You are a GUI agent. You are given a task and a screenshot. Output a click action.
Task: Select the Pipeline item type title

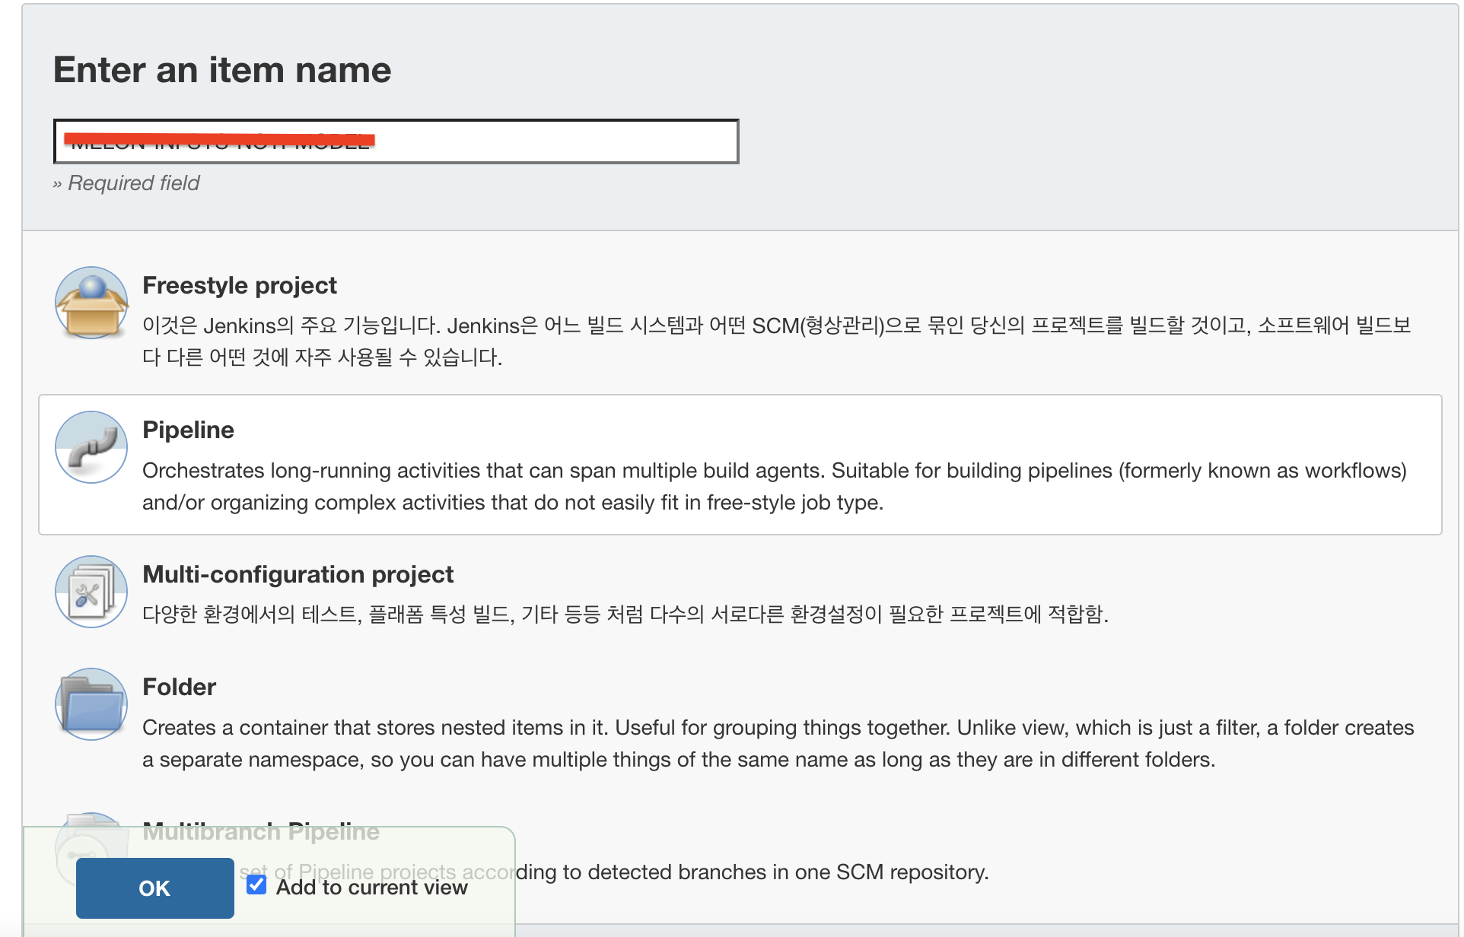188,430
